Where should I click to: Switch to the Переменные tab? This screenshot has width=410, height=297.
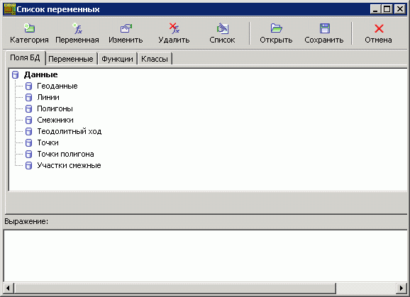tap(71, 59)
